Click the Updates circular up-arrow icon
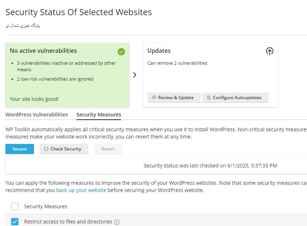307x226 pixels. 269,51
